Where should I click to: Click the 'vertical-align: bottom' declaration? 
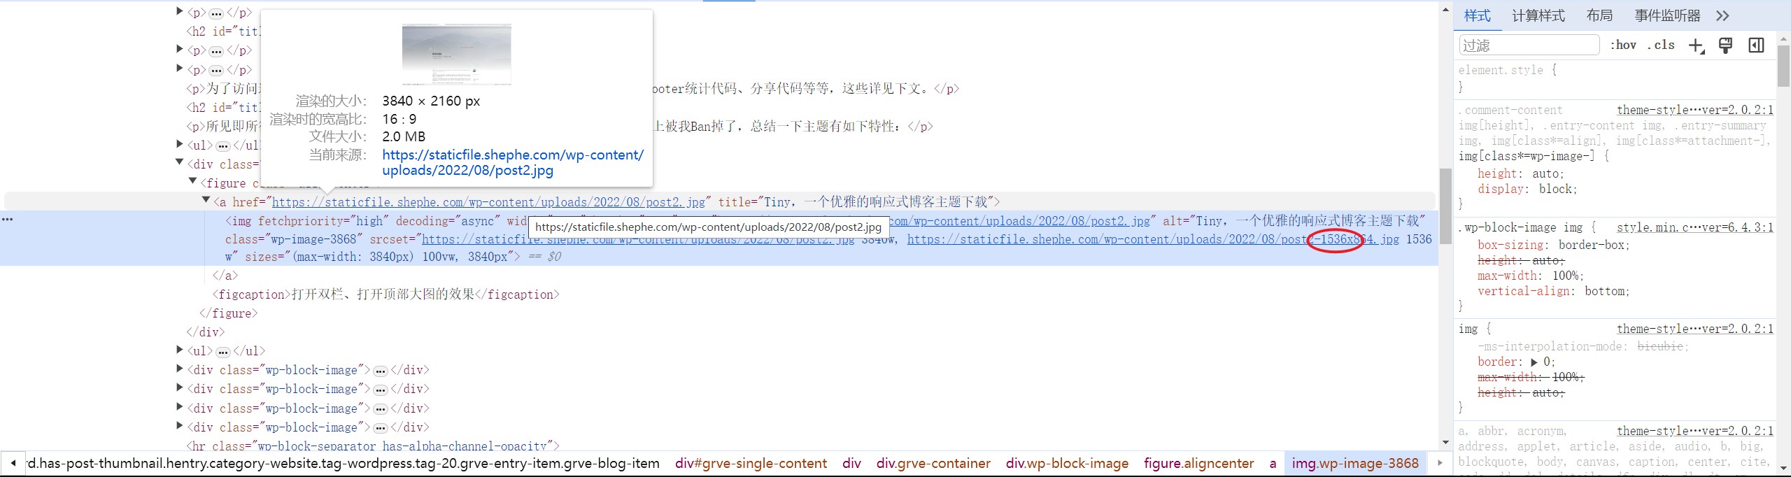pos(1554,291)
